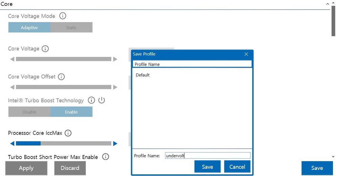Click the Core Voltage Offset slider track
This screenshot has height=176, width=338.
pos(64,87)
